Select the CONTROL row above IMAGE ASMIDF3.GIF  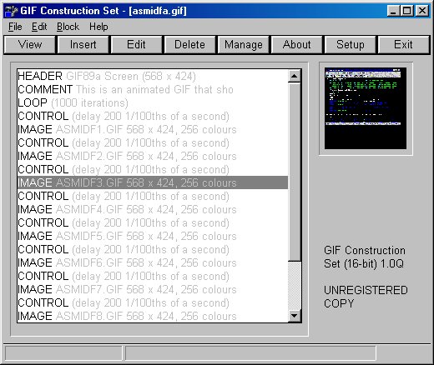tap(153, 169)
